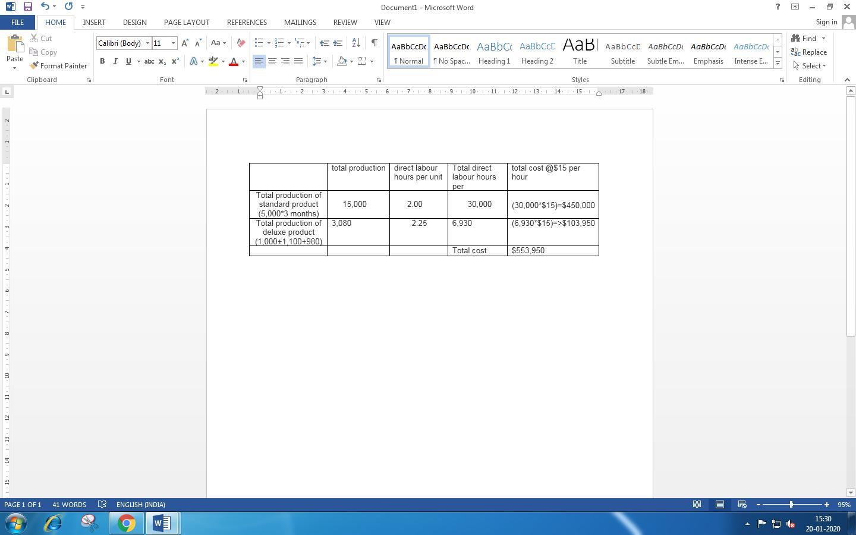
Task: Open Chrome from the Windows taskbar
Action: pos(126,523)
